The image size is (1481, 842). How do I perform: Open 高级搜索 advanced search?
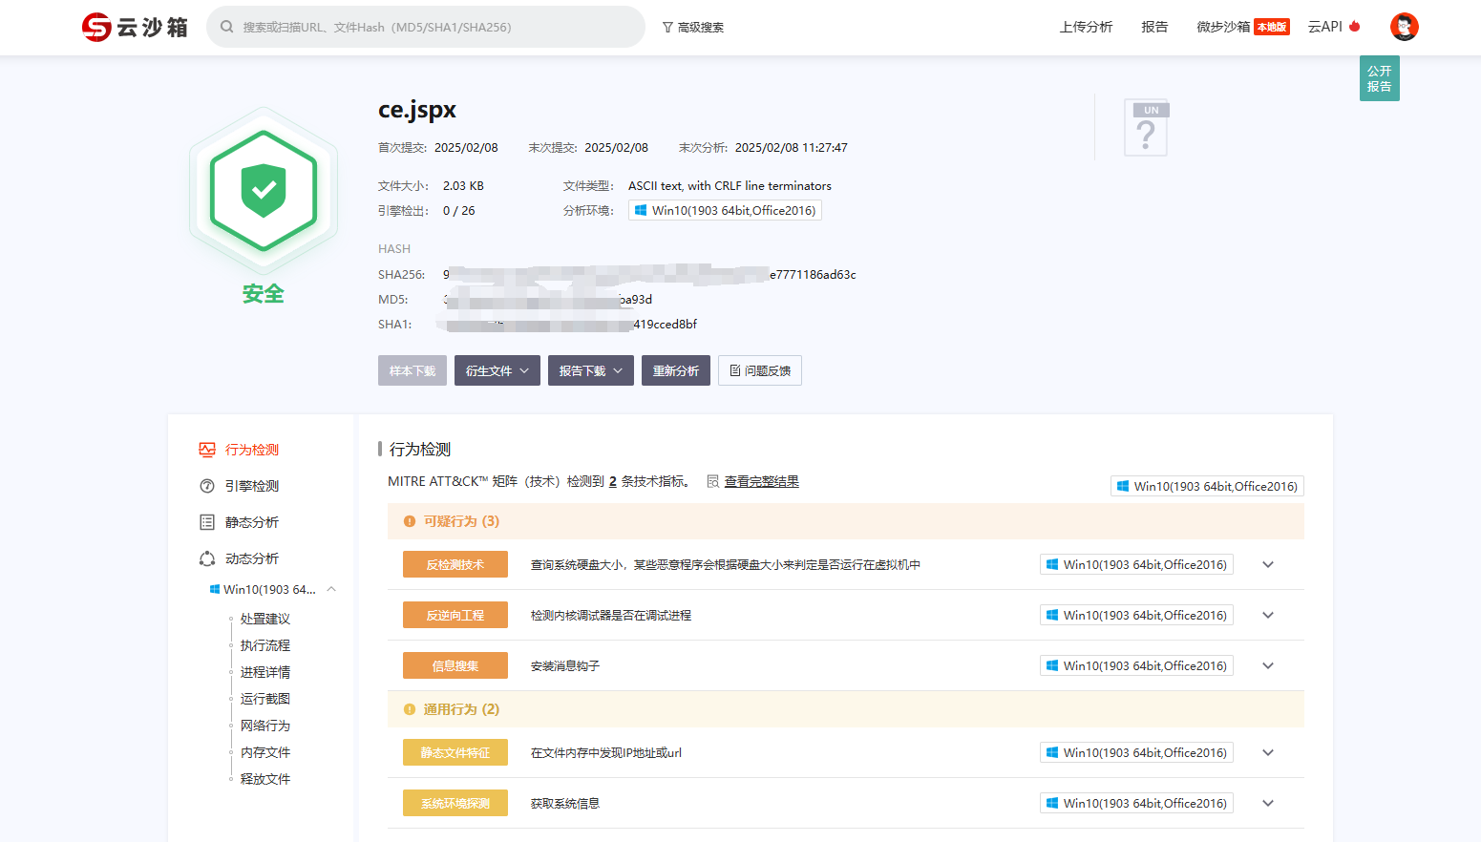pyautogui.click(x=693, y=28)
